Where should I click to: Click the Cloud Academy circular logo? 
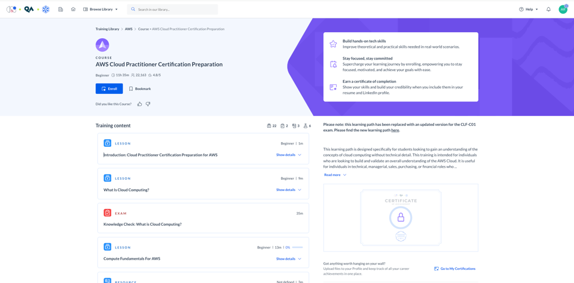click(11, 10)
